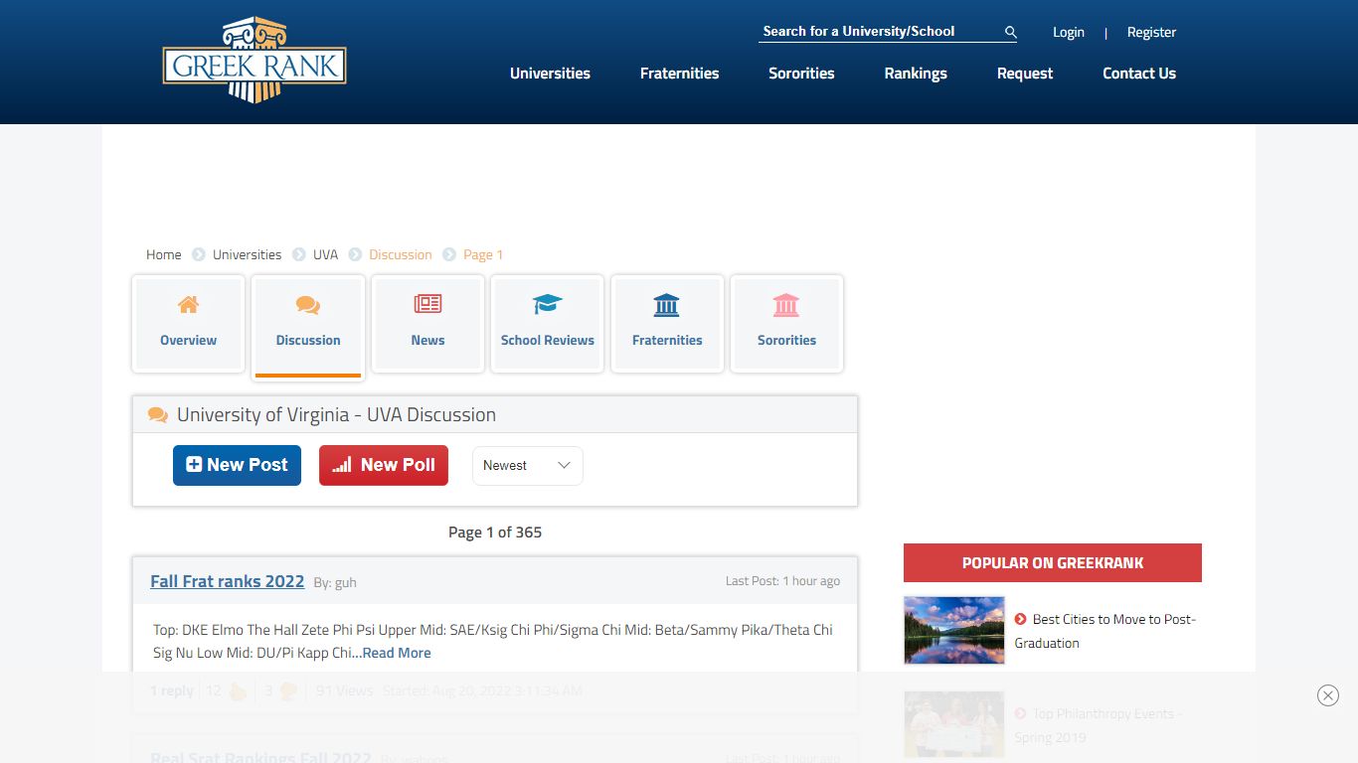Click the Page 1 of 365 text
This screenshot has width=1358, height=763.
click(495, 532)
